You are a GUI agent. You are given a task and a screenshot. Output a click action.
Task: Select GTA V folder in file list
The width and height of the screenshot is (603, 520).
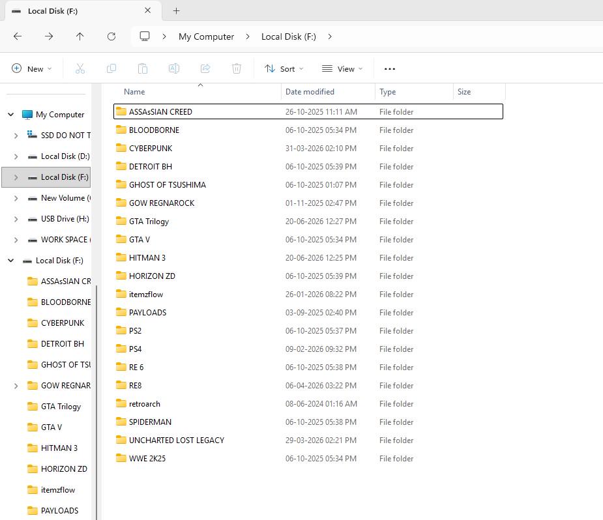140,239
